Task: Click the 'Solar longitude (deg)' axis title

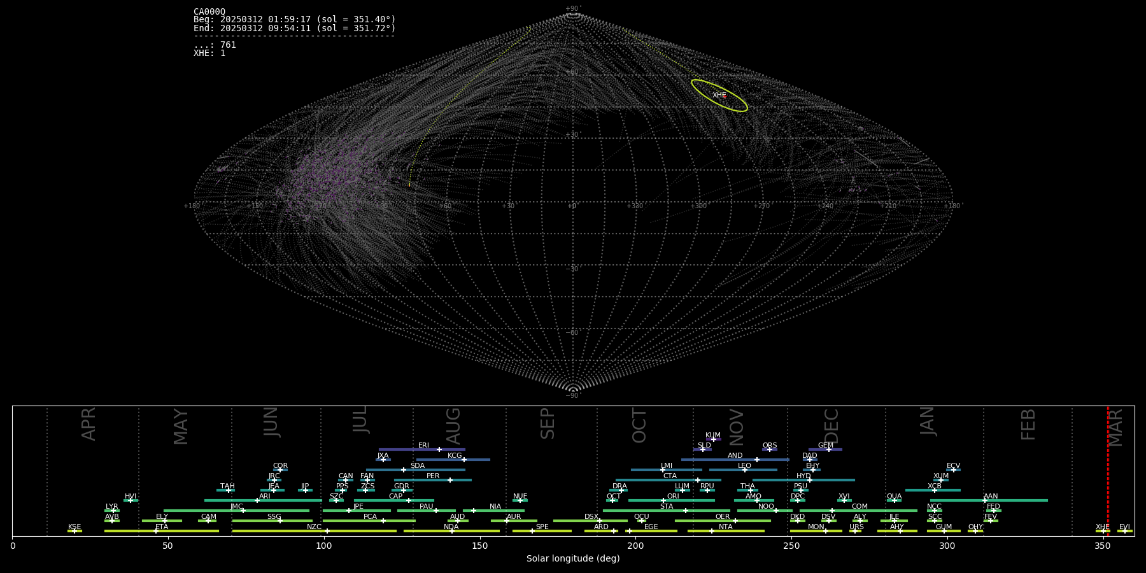Action: 573,559
